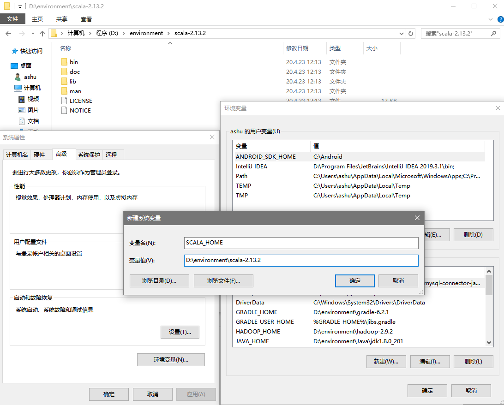Navigate up one level using the up arrow

42,33
